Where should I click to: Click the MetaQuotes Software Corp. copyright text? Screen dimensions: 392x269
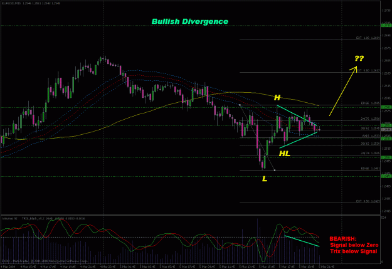(45, 261)
